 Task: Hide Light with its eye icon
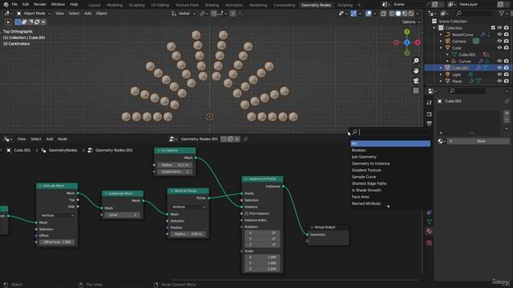tap(499, 74)
